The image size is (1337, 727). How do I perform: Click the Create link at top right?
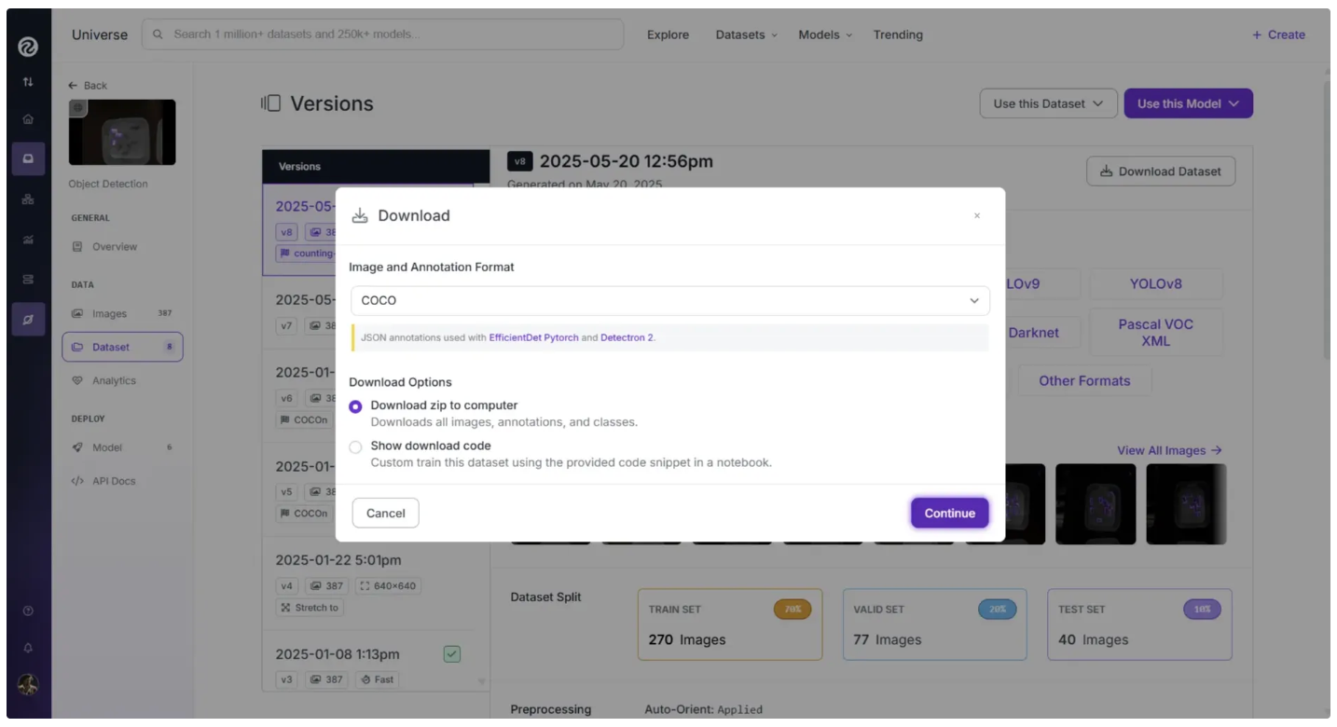[x=1278, y=34]
